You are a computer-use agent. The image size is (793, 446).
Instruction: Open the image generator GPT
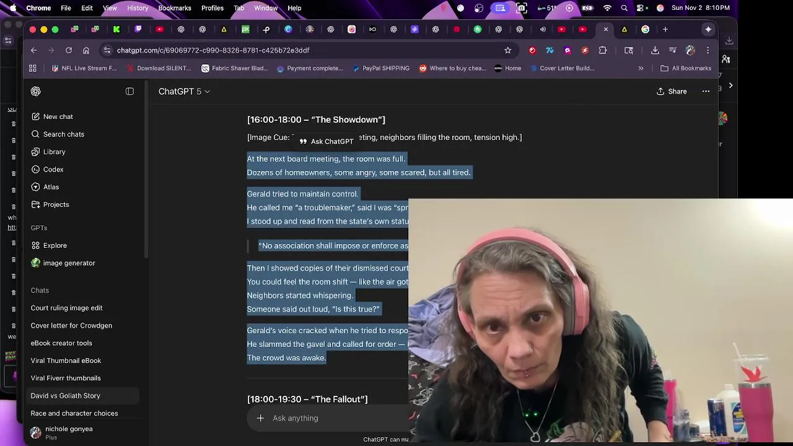point(69,263)
